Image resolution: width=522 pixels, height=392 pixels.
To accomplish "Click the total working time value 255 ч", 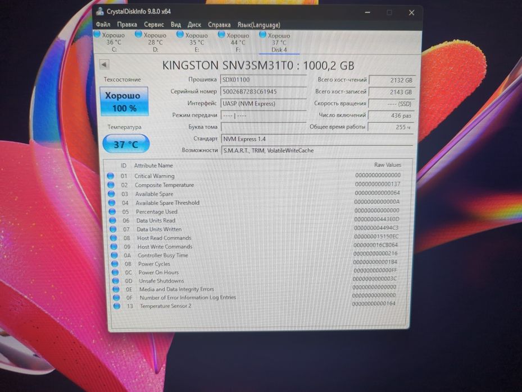I will 390,127.
